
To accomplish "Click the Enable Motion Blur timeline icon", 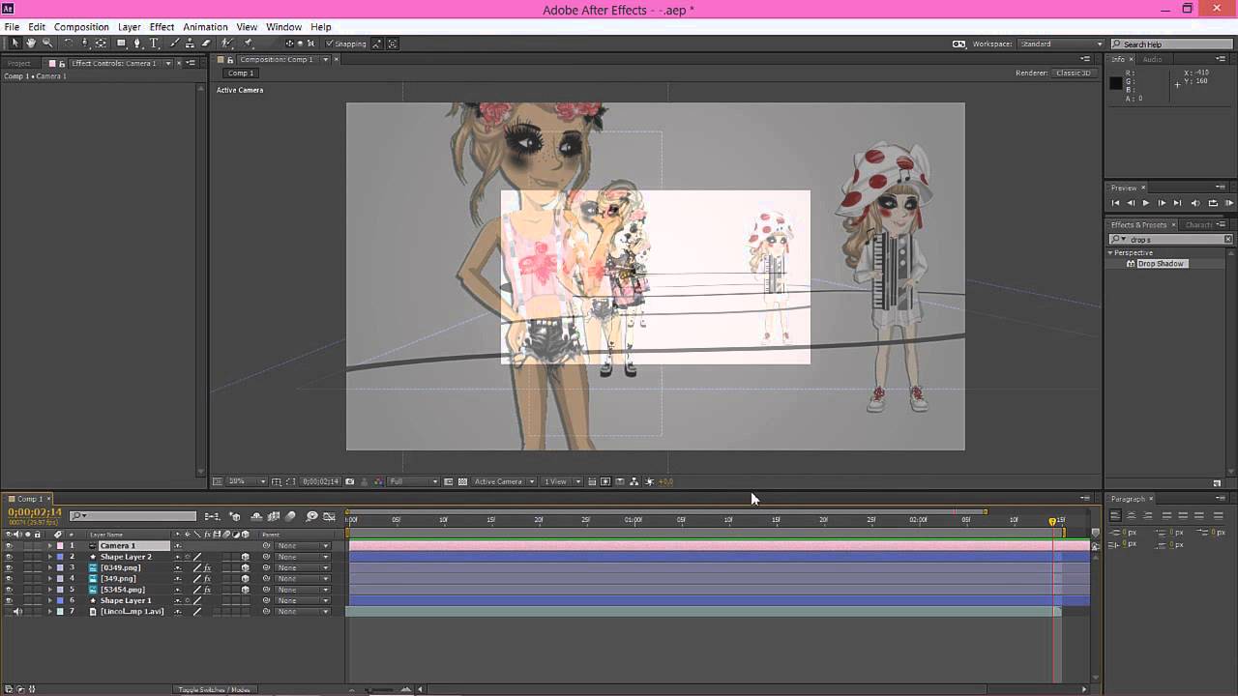I will click(290, 516).
